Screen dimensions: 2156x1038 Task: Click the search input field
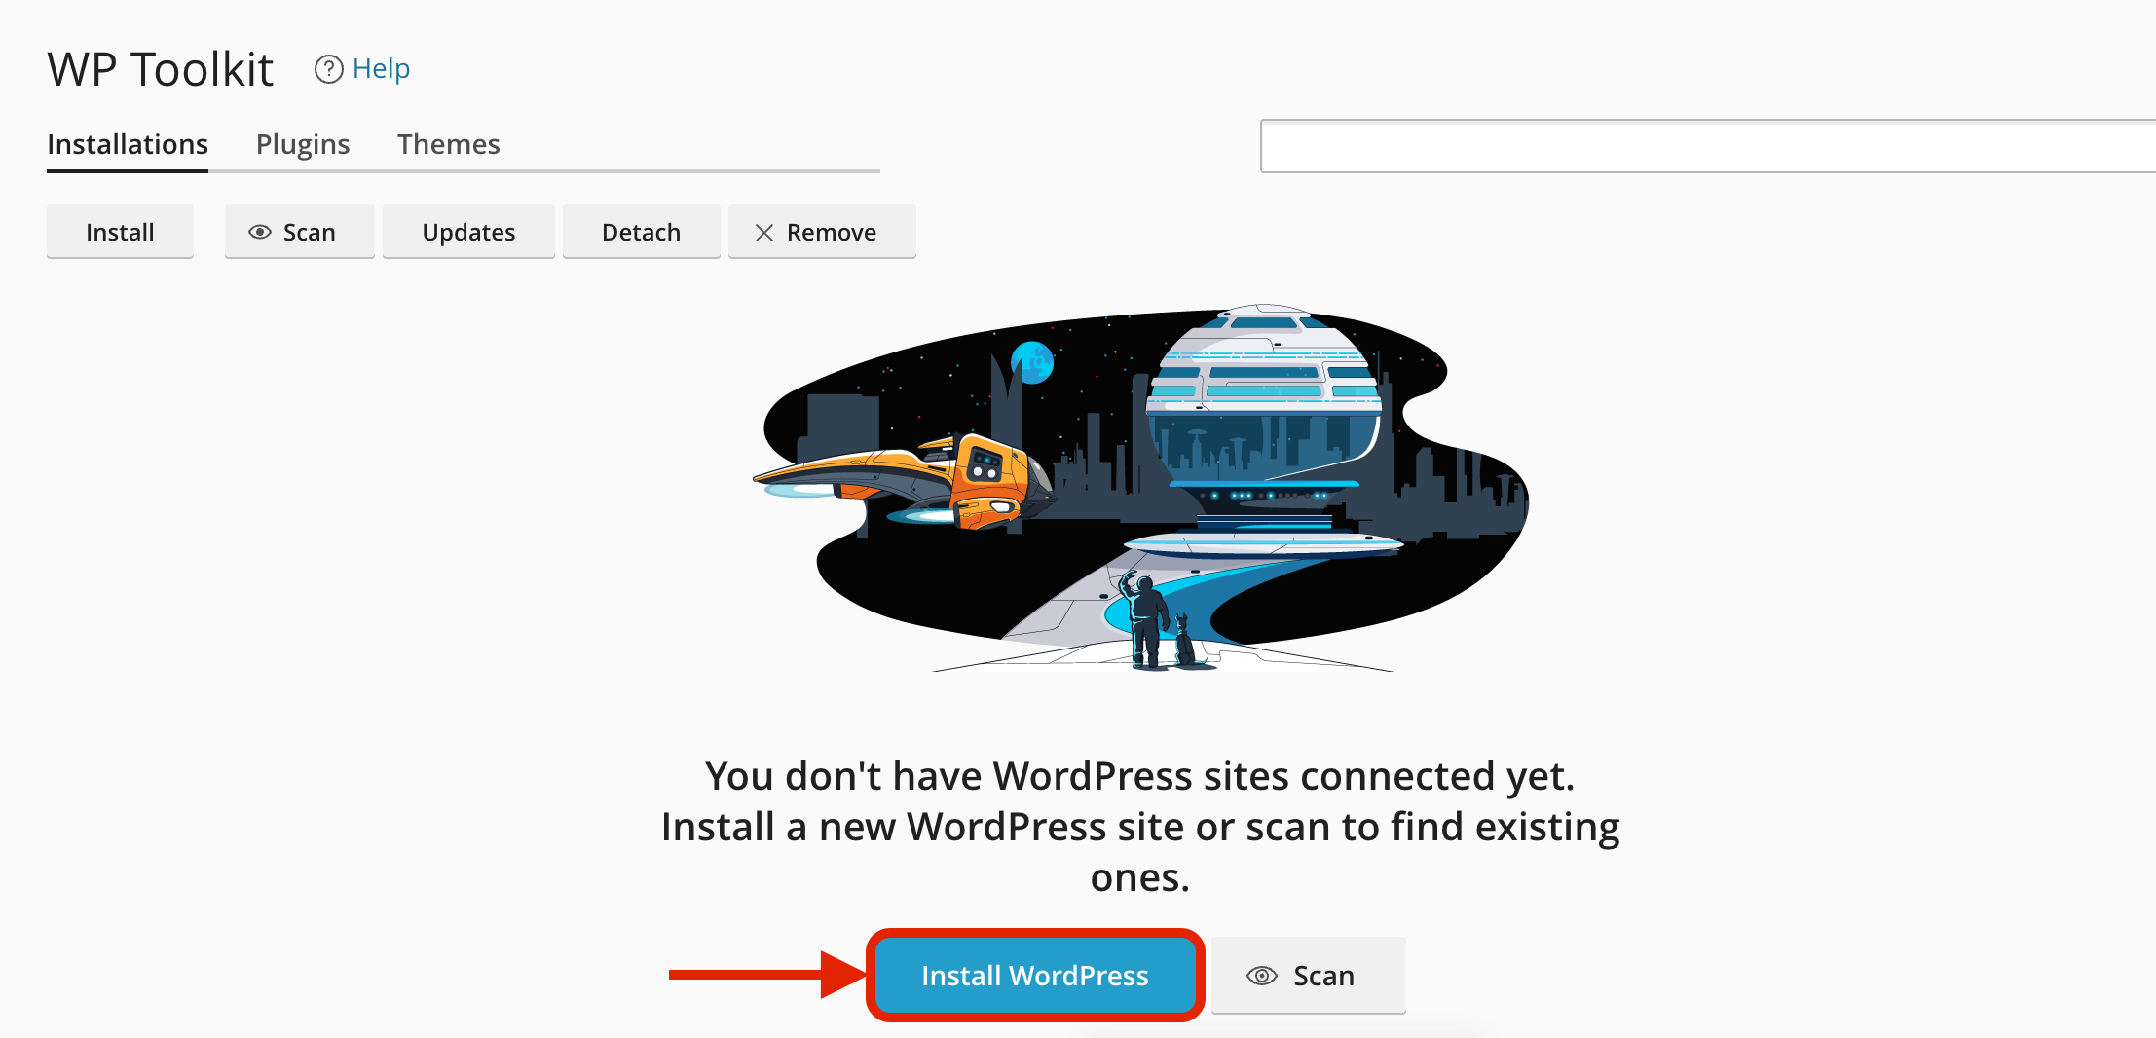tap(1708, 146)
